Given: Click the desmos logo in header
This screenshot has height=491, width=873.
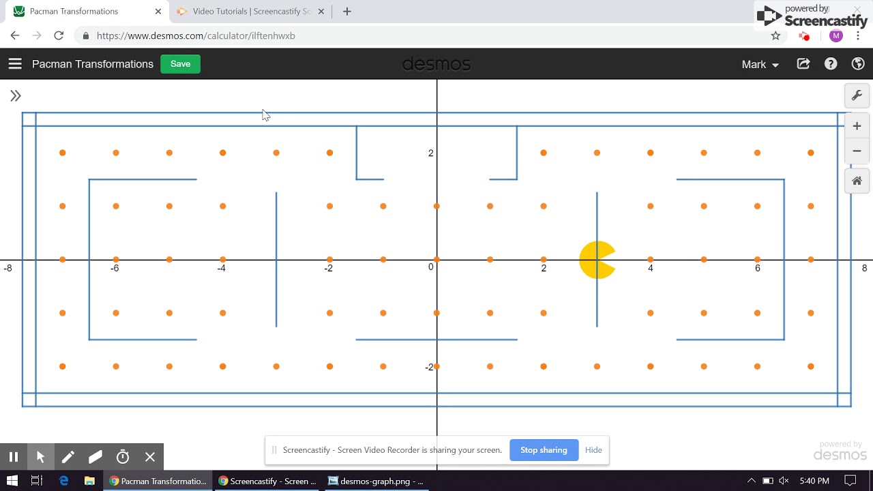Looking at the screenshot, I should click(x=436, y=64).
